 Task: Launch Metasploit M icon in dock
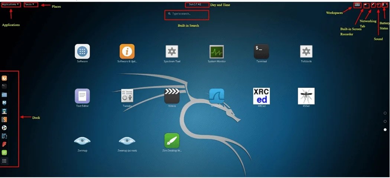pos(4,103)
